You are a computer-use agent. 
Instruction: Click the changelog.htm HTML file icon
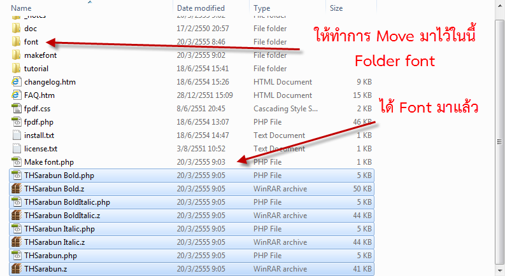click(17, 81)
